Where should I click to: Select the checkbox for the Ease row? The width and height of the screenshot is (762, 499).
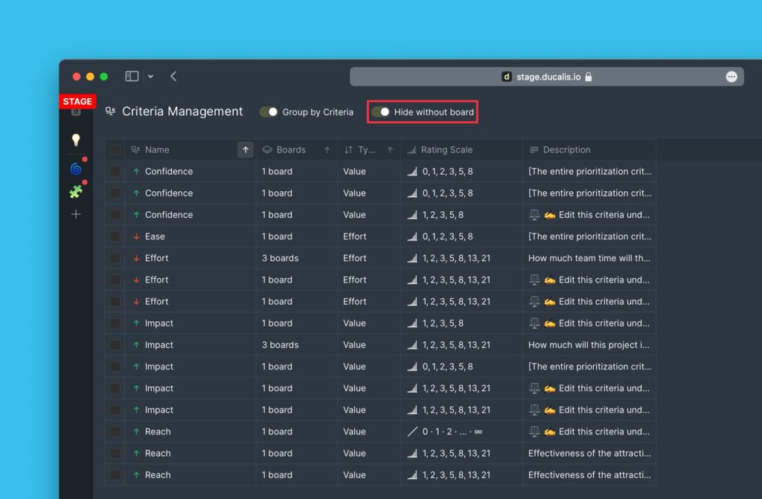(x=115, y=236)
